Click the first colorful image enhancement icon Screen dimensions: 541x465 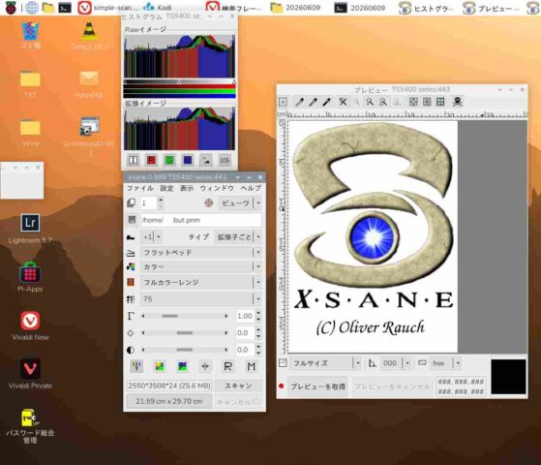(160, 366)
